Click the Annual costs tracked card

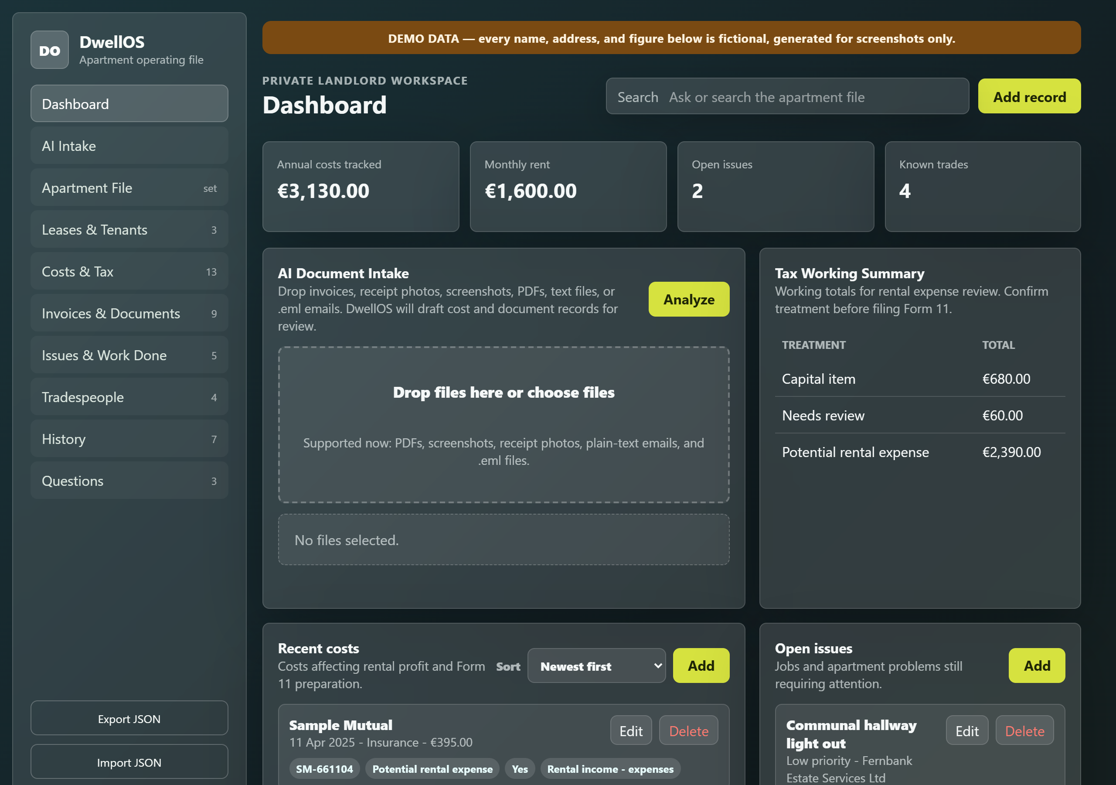361,187
